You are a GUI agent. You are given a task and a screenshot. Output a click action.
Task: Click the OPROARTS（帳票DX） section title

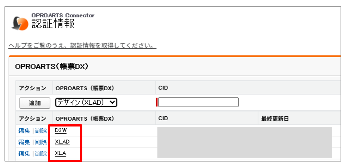(52, 67)
